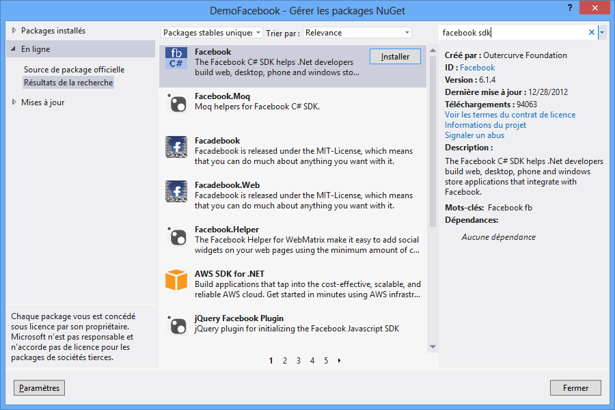
Task: Click the AWS SDK for .NET icon
Action: [176, 280]
